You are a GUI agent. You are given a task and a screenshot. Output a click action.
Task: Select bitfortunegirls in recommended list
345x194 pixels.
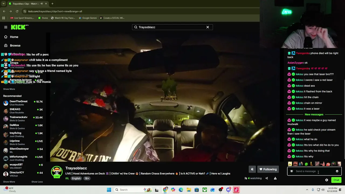pyautogui.click(x=23, y=158)
